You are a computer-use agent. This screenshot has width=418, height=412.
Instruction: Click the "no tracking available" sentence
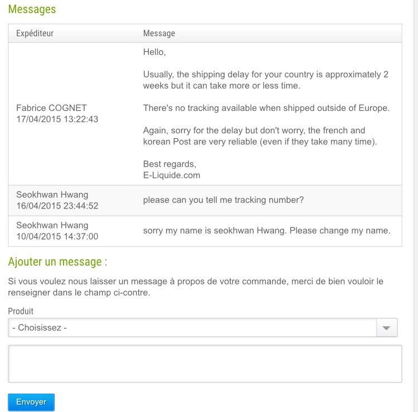click(266, 108)
